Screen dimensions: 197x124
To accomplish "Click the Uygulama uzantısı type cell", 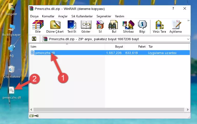I will point(162,53).
